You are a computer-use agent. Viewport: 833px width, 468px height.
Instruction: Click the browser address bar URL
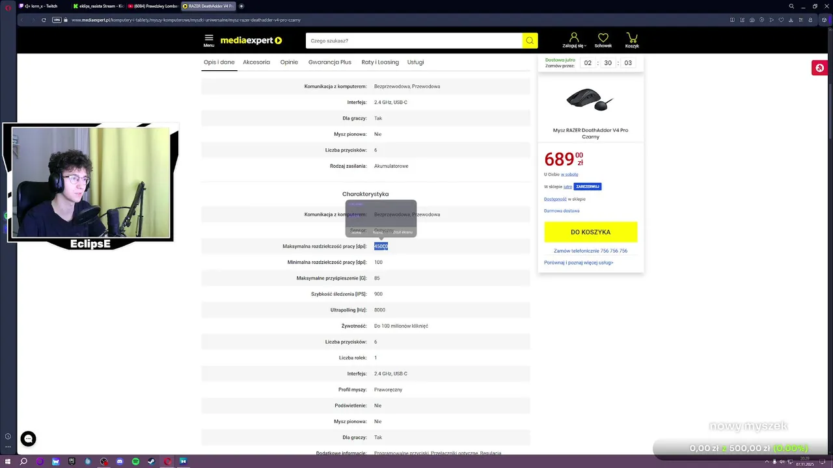pos(186,19)
